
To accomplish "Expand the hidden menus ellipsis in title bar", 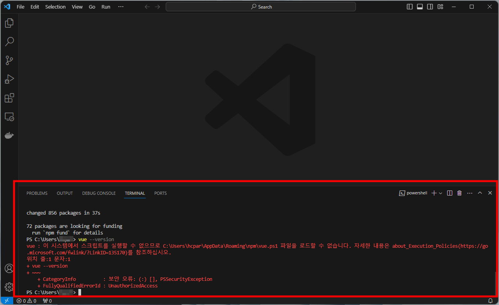I will click(121, 7).
